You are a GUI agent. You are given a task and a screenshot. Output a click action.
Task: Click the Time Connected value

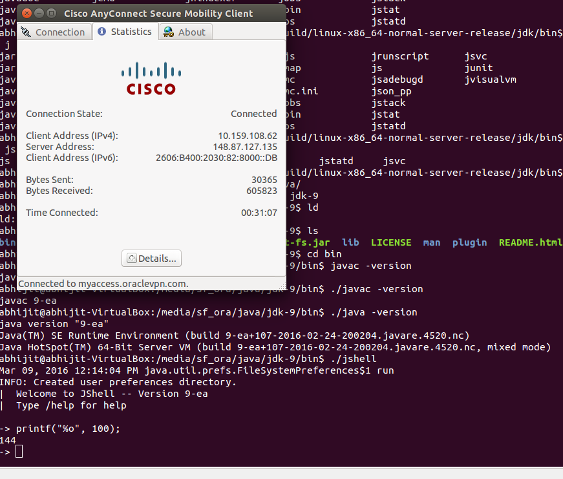point(259,213)
